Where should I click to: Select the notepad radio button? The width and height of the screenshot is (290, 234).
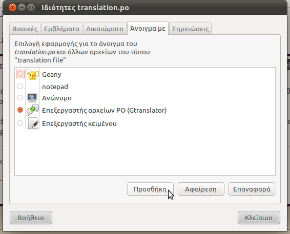click(x=20, y=87)
